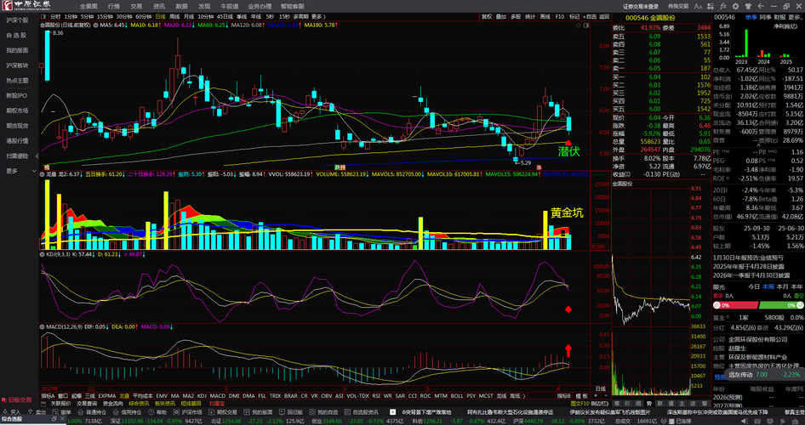Open 我的版面 layout shortcut in bottom toolbar
805x425 pixels.
pos(258,412)
